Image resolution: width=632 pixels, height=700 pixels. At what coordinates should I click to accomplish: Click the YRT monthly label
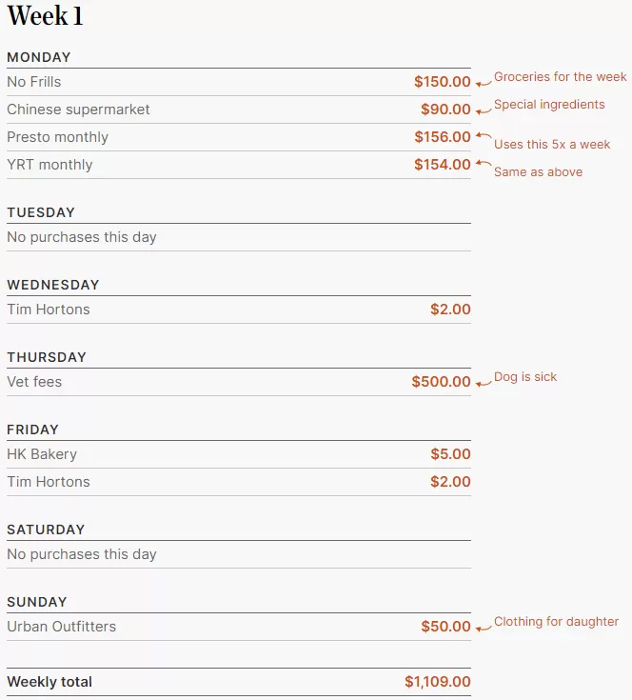49,165
